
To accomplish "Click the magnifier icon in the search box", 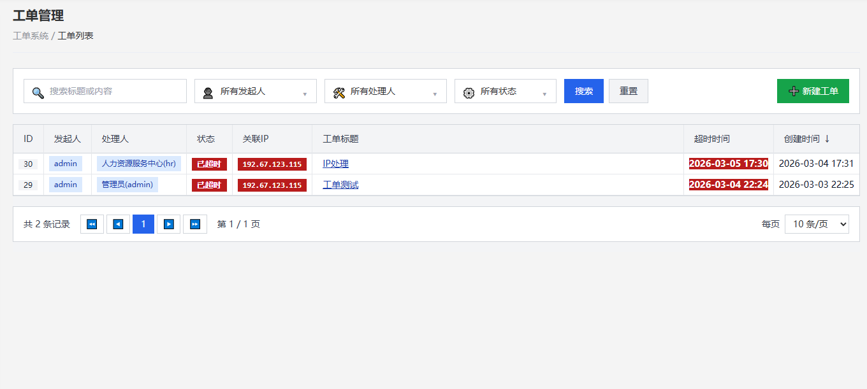I will tap(38, 92).
